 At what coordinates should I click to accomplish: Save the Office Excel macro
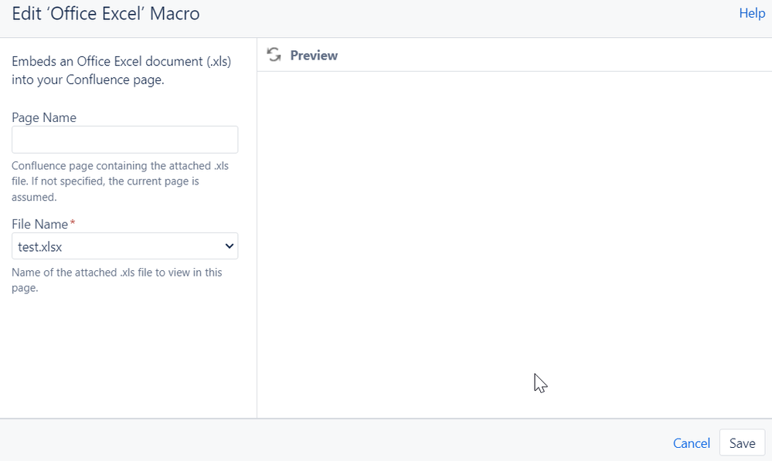click(742, 442)
